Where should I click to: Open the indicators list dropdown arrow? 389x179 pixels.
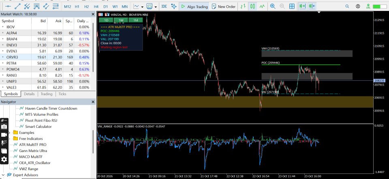tap(156, 7)
